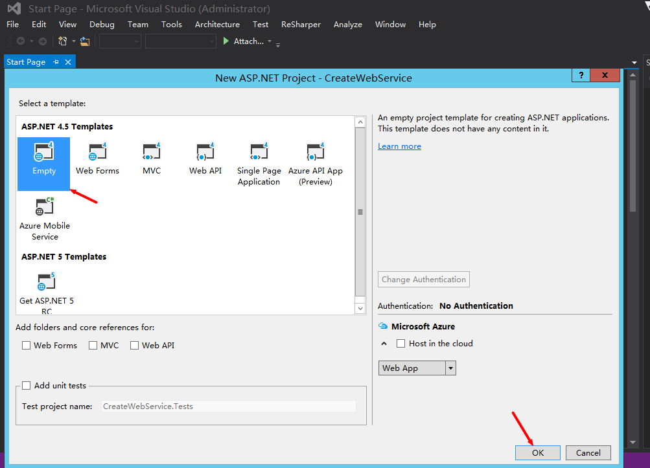Screen dimensions: 650x468
Task: Check the Web API references checkbox
Action: tap(134, 346)
